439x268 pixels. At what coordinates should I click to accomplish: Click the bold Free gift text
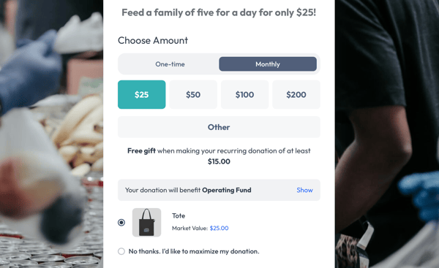tap(141, 151)
